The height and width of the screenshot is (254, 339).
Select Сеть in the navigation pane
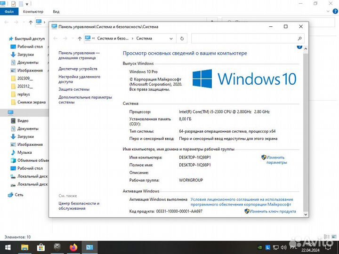coord(19,194)
